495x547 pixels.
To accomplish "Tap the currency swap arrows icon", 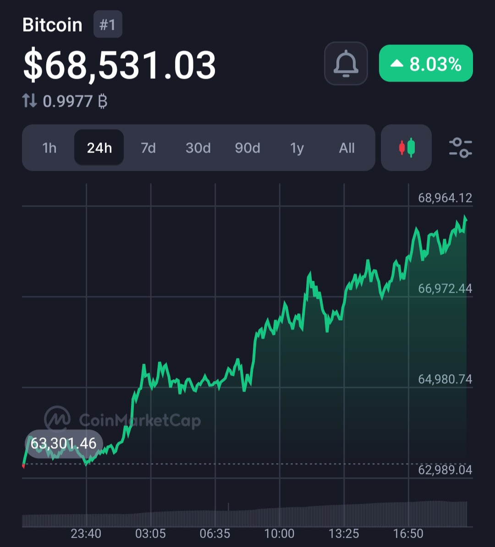I will coord(30,100).
